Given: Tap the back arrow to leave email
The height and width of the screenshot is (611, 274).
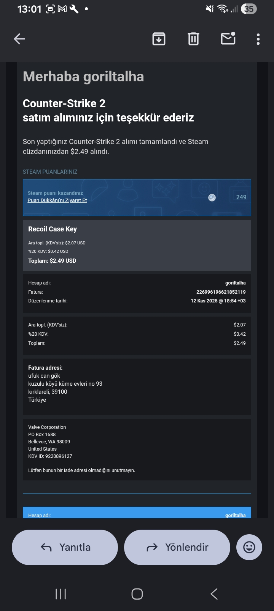Looking at the screenshot, I should 19,39.
